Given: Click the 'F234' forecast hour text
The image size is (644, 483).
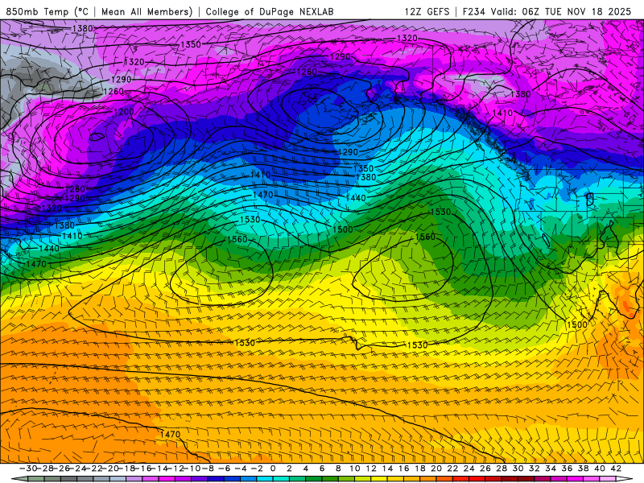Looking at the screenshot, I should pos(474,12).
